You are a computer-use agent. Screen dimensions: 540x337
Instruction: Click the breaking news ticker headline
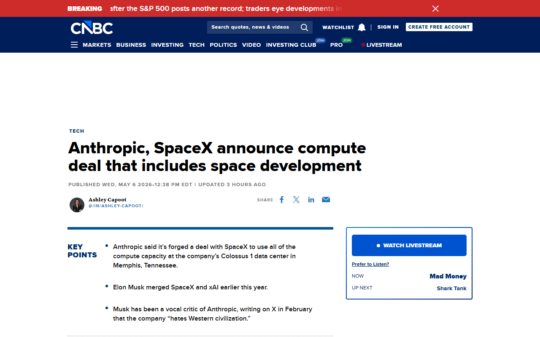pyautogui.click(x=226, y=8)
